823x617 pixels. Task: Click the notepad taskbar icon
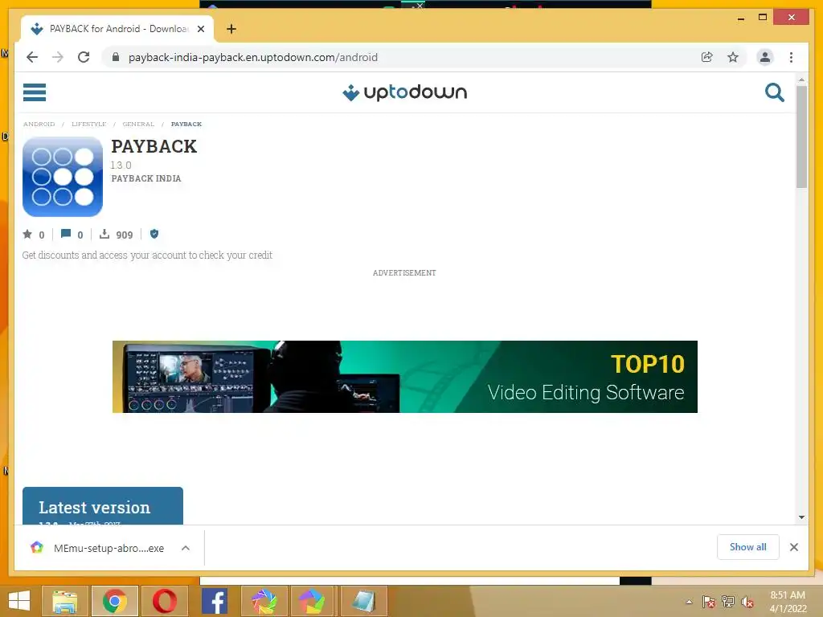(363, 601)
